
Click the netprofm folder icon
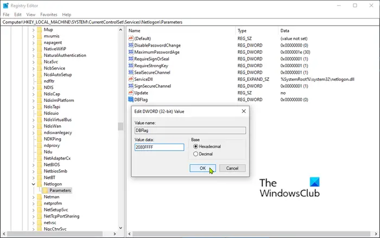[x=40, y=203]
